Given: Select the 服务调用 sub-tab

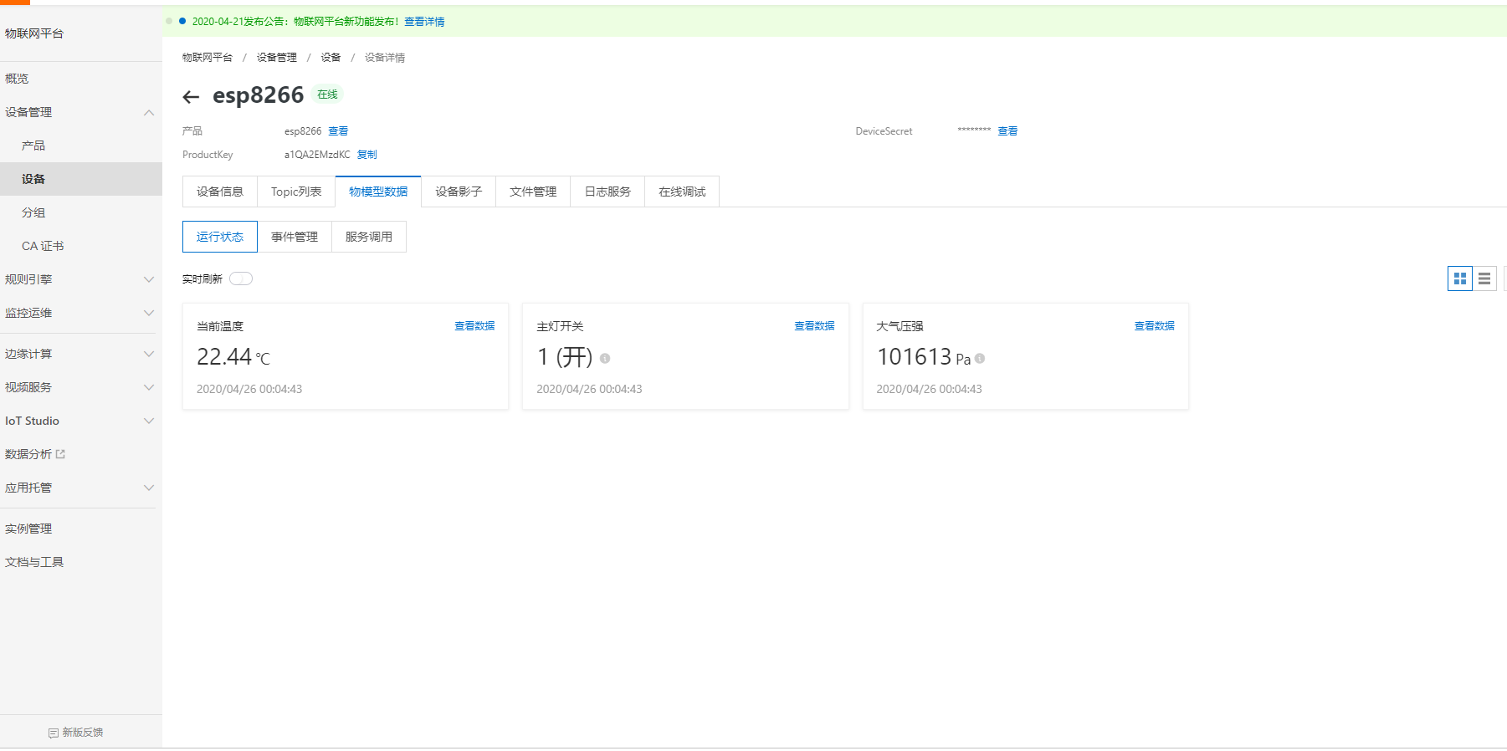Looking at the screenshot, I should pyautogui.click(x=369, y=237).
